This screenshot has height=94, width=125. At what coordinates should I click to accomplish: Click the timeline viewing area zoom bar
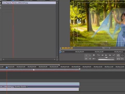(30, 65)
